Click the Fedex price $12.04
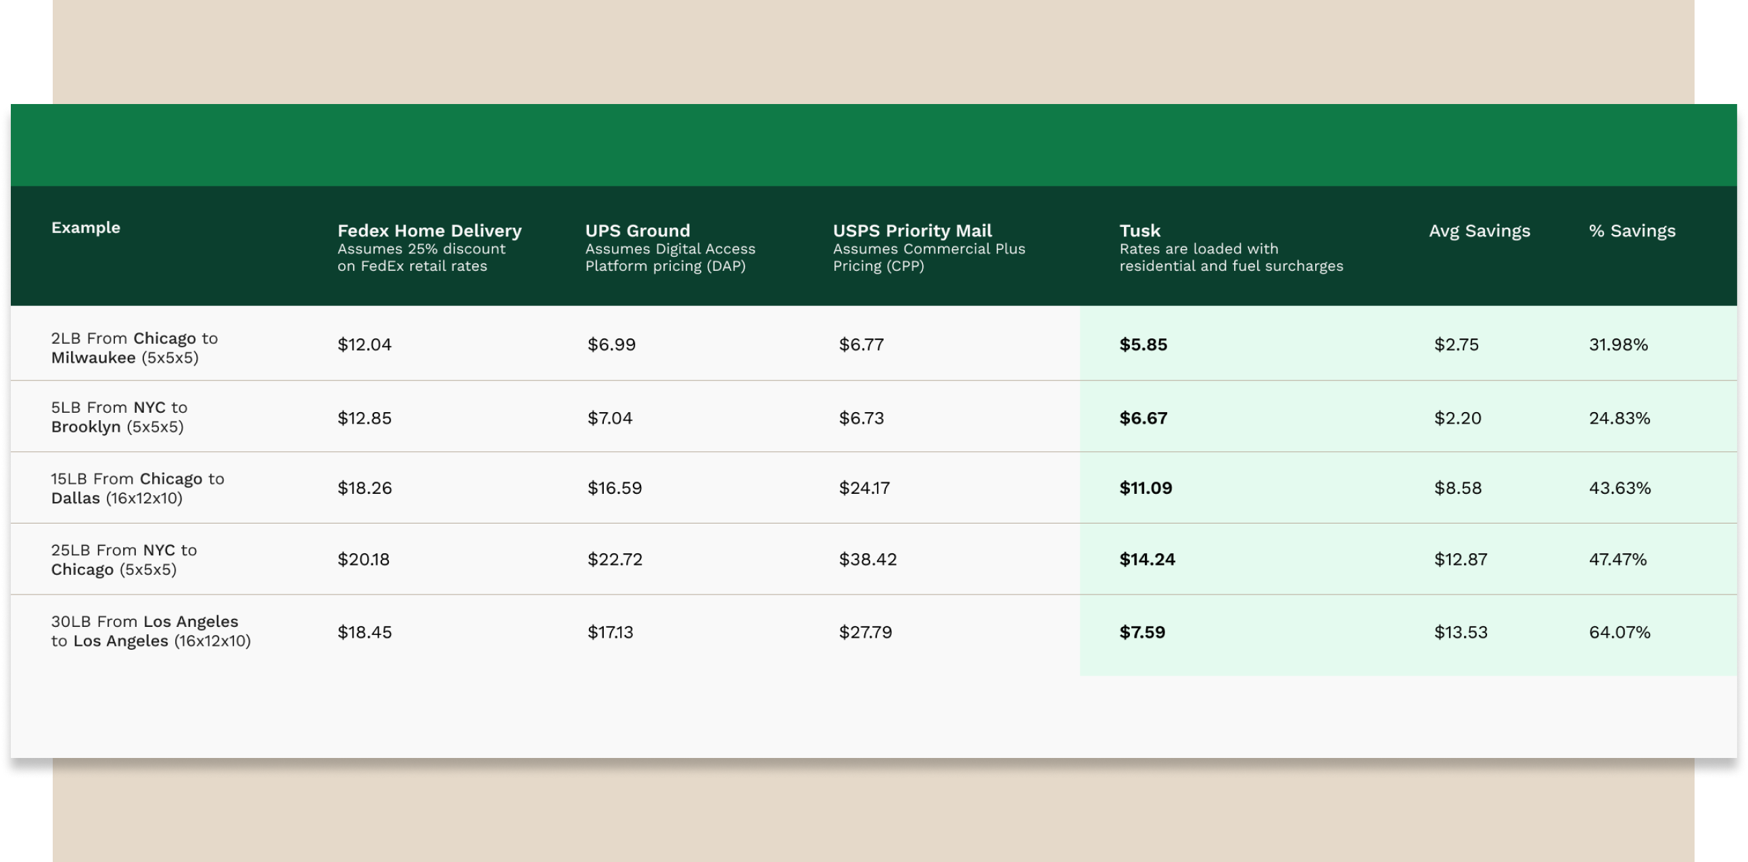This screenshot has width=1748, height=862. tap(364, 345)
